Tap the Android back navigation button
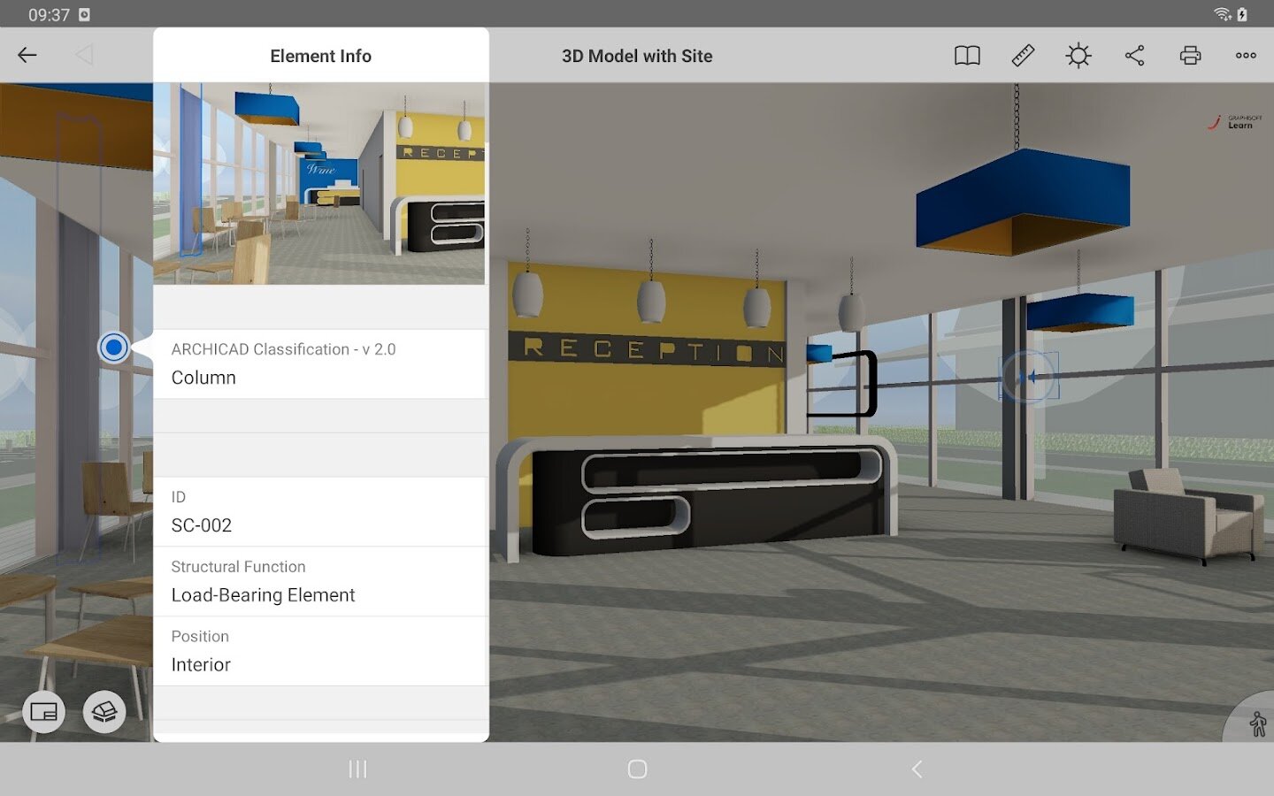 click(917, 769)
